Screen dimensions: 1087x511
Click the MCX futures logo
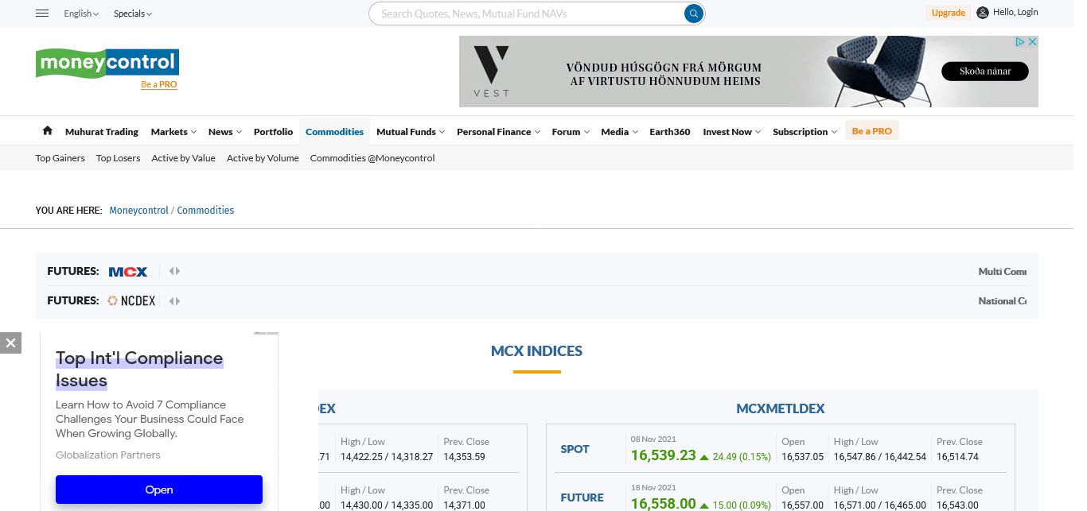(128, 272)
